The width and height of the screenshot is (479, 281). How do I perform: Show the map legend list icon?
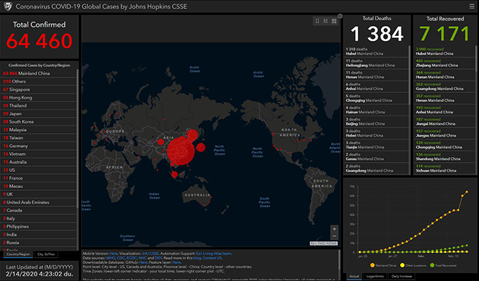[325, 21]
